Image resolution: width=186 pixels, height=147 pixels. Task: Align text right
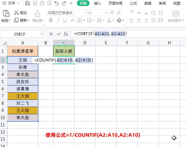click(146, 20)
